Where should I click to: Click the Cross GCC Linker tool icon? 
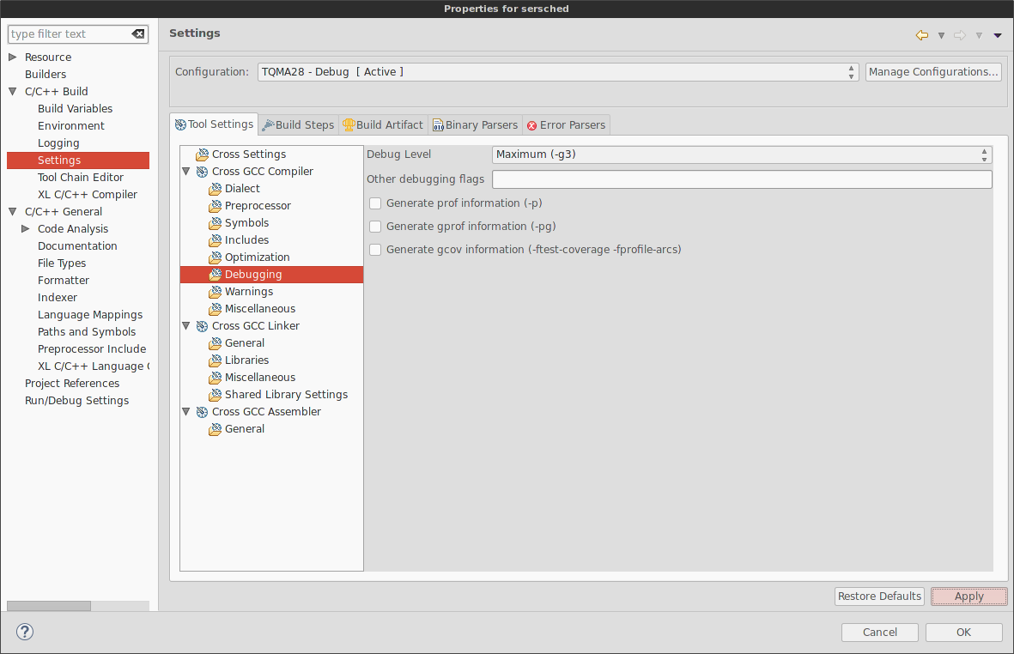(x=203, y=326)
